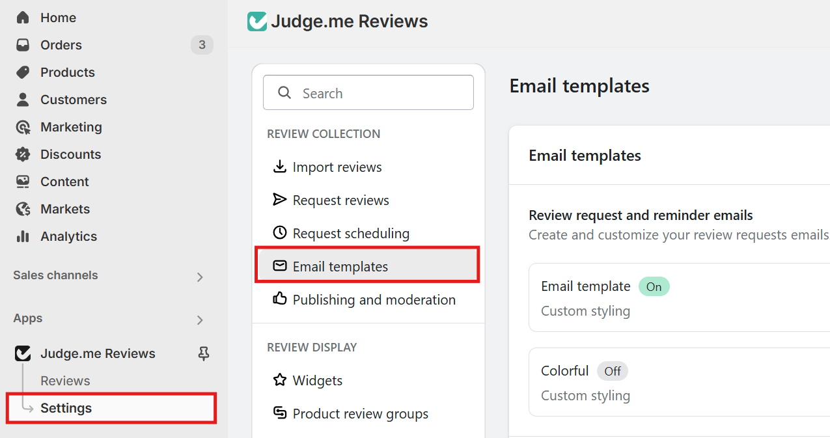830x438 pixels.
Task: Expand the Apps section chevron
Action: click(200, 320)
